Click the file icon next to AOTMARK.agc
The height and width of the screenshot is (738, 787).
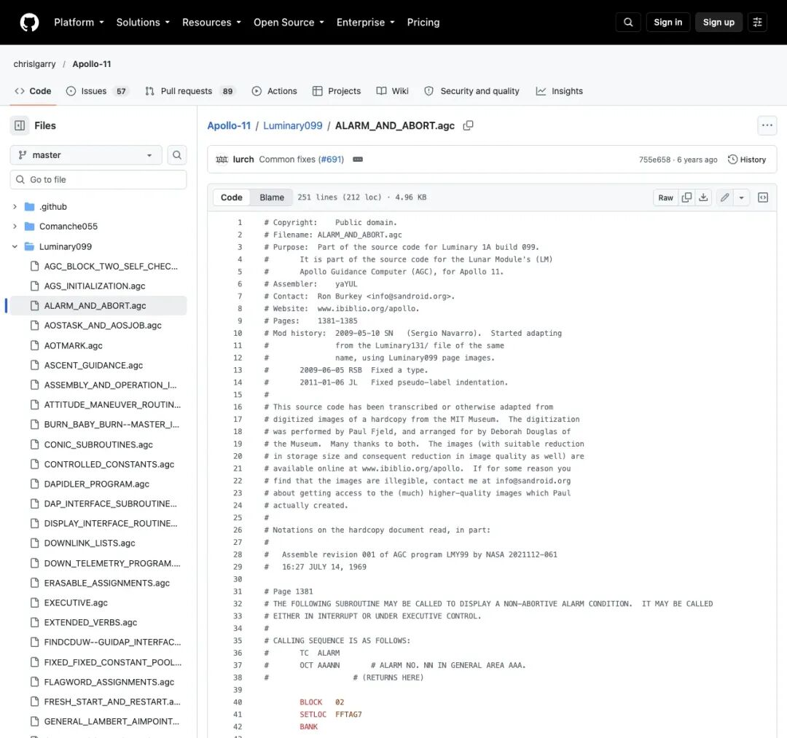35,345
